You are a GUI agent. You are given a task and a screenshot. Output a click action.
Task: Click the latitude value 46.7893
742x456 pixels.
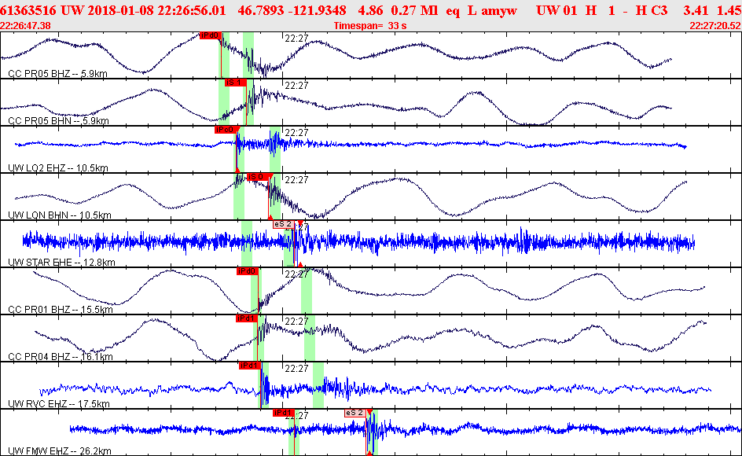coord(260,10)
